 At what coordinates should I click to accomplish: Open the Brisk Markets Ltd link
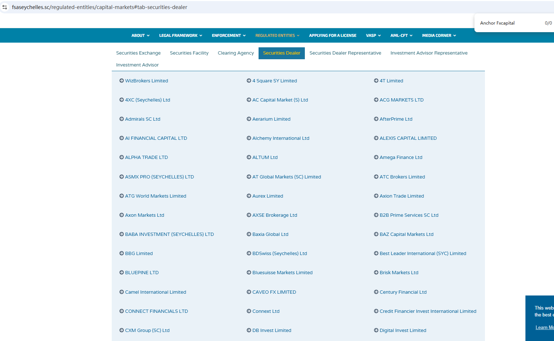399,272
